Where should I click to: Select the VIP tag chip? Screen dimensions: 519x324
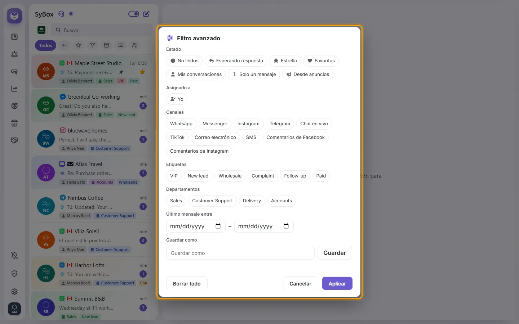174,176
